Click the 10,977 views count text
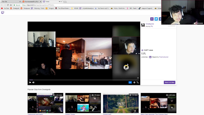Image resolution: width=204 pixels, height=115 pixels. (148, 50)
